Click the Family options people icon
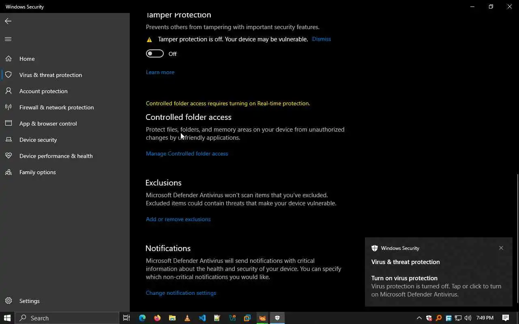Screen dimensions: 519x324 point(8,172)
